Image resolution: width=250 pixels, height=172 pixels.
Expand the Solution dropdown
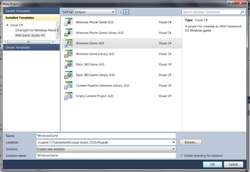click(x=173, y=149)
